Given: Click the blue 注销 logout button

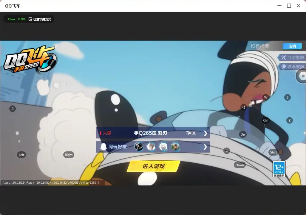Looking at the screenshot, I should coord(292,46).
